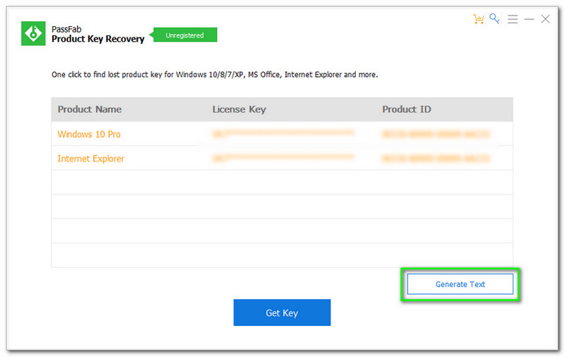This screenshot has width=565, height=357.
Task: Click the blue key register icon
Action: (x=496, y=19)
